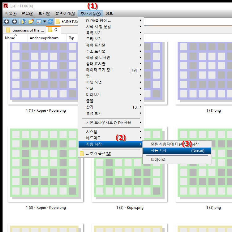
Task: Open the 즐겨찾기(A) menu
Action: coord(65,14)
